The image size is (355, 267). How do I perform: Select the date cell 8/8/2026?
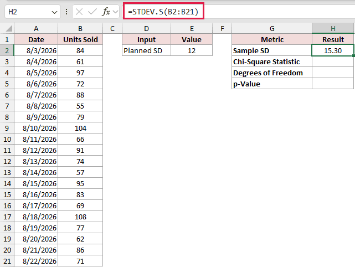[x=36, y=106]
